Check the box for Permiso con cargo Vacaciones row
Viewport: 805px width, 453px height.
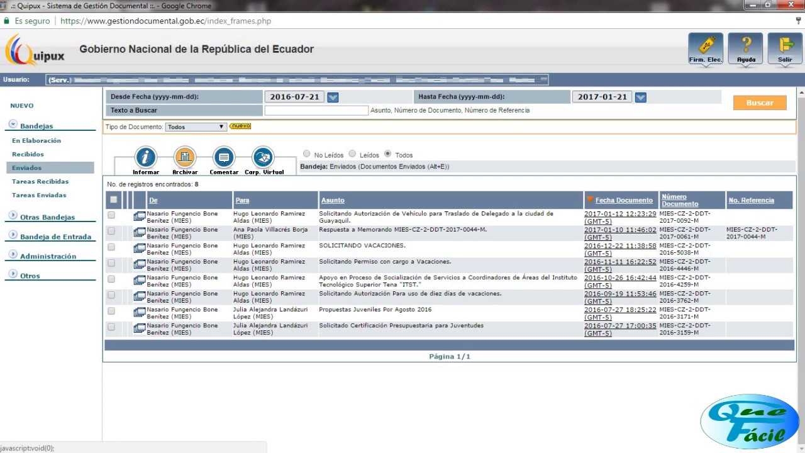[111, 263]
